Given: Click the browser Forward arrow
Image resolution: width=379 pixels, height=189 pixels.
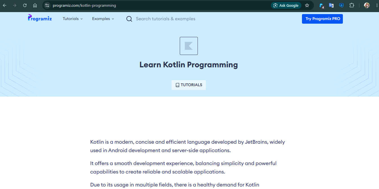Looking at the screenshot, I should [15, 5].
